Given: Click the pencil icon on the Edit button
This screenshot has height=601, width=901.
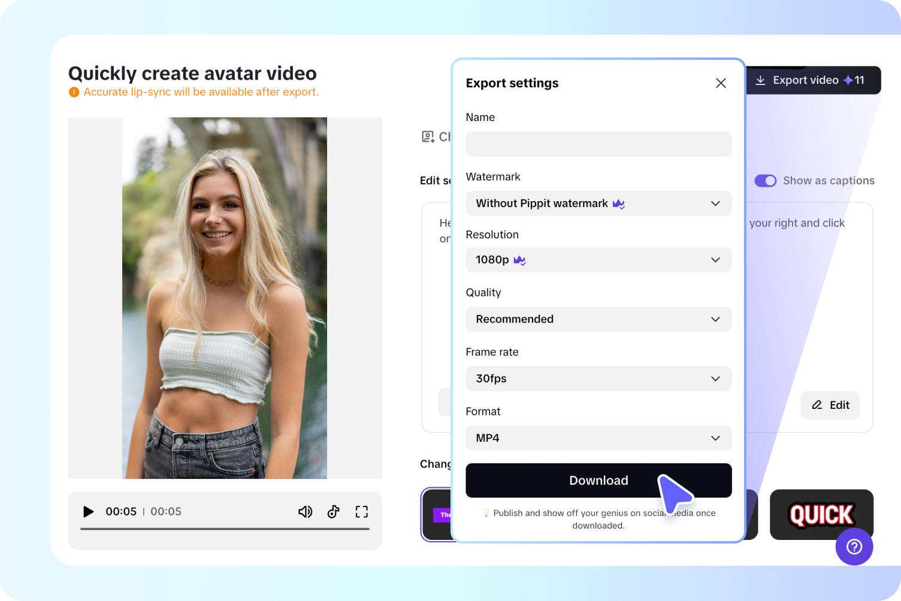Looking at the screenshot, I should [x=817, y=405].
